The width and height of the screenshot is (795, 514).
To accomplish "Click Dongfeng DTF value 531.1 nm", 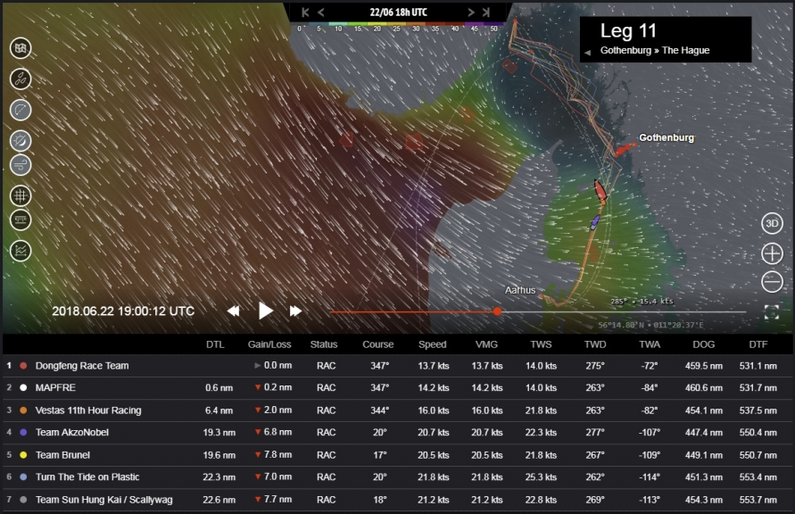I will tap(758, 366).
